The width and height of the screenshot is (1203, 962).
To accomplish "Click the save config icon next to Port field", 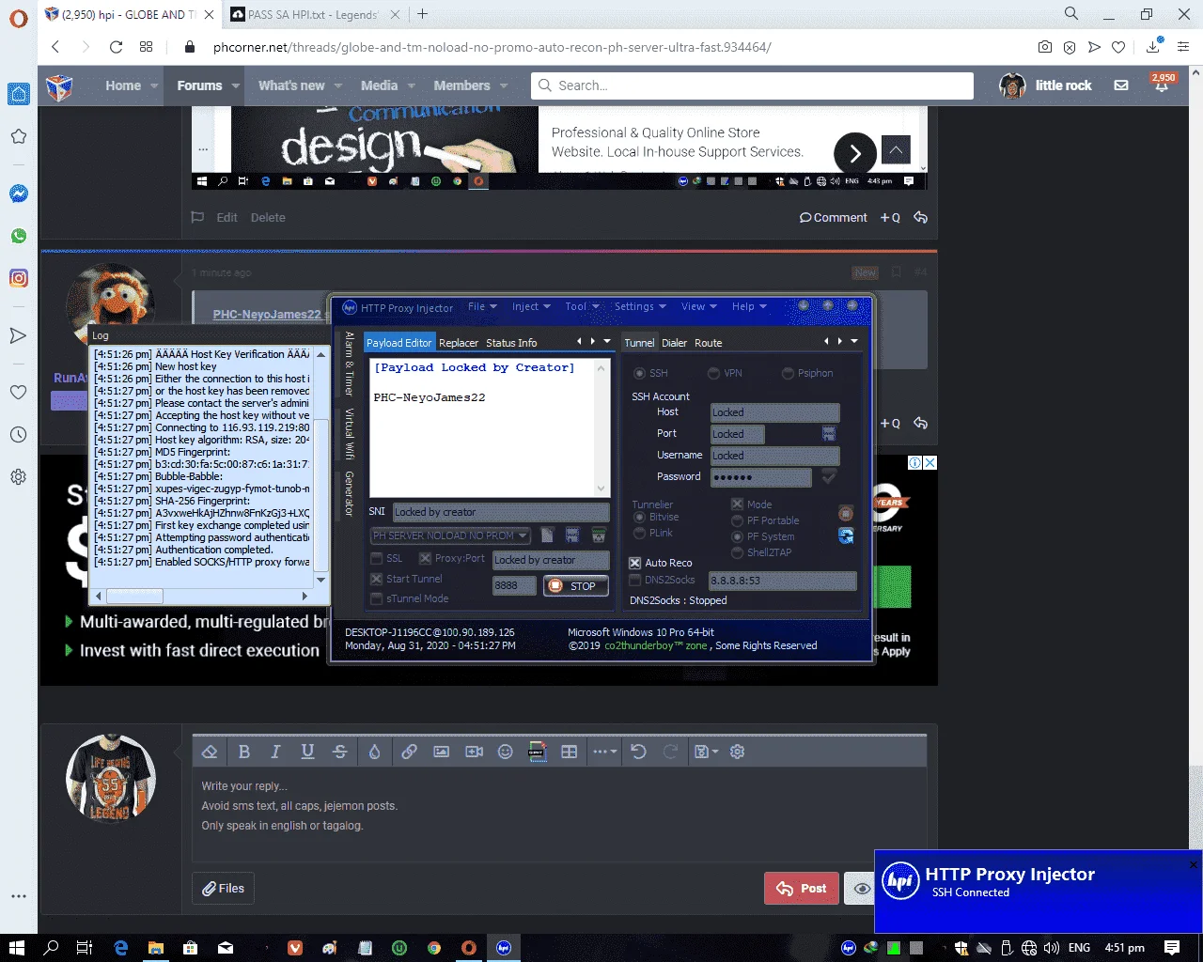I will 829,433.
